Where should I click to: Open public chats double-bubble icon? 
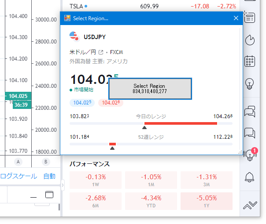pyautogui.click(x=250, y=112)
